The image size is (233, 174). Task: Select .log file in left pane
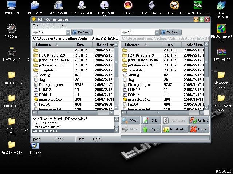pos(42,80)
